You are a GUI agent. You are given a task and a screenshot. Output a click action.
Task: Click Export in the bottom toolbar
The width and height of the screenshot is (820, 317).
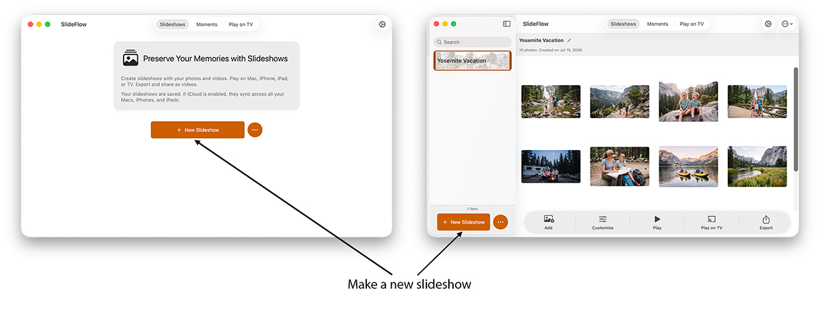point(766,222)
